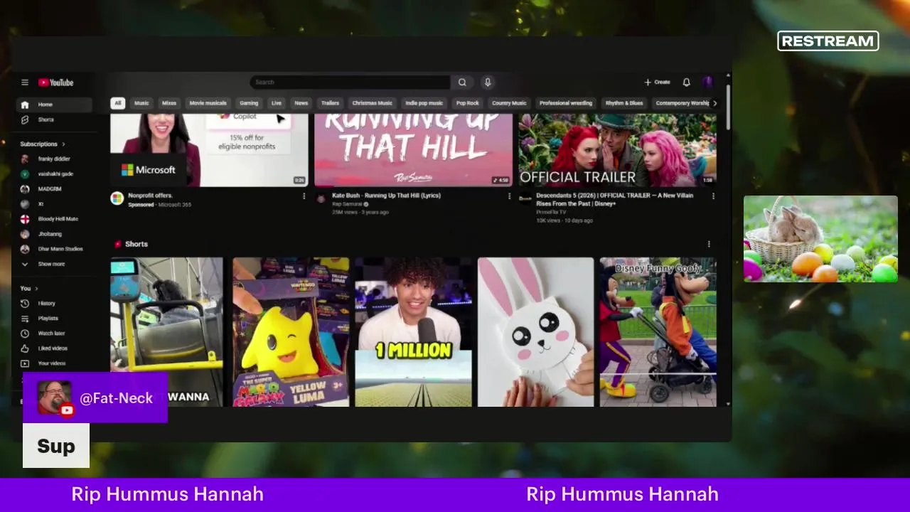This screenshot has height=512, width=910.
Task: Select the Rhythm & Blues chip
Action: (x=624, y=103)
